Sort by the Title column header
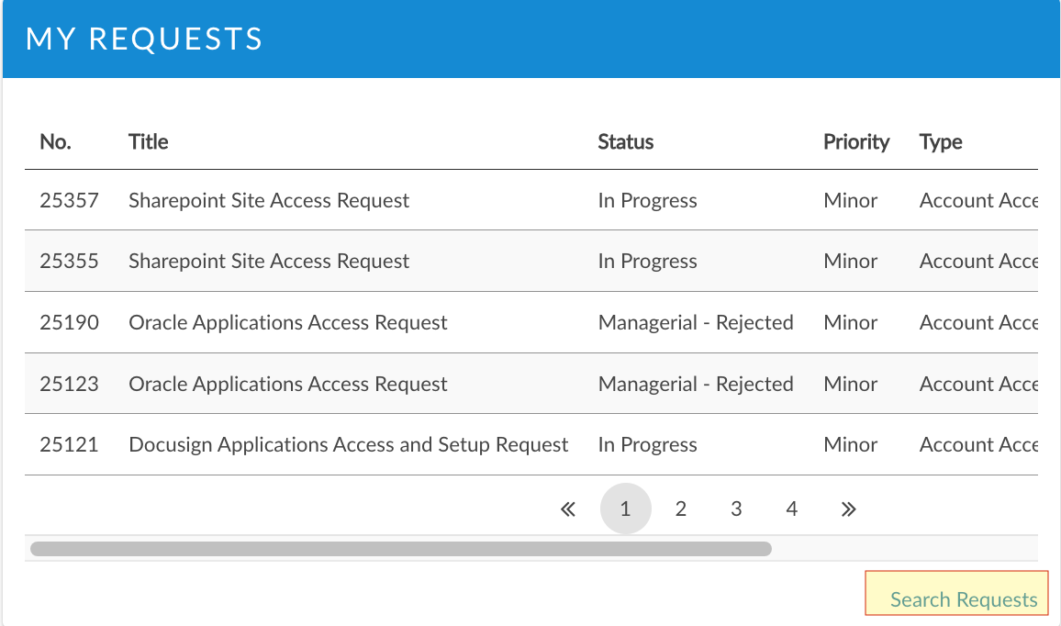 (148, 141)
